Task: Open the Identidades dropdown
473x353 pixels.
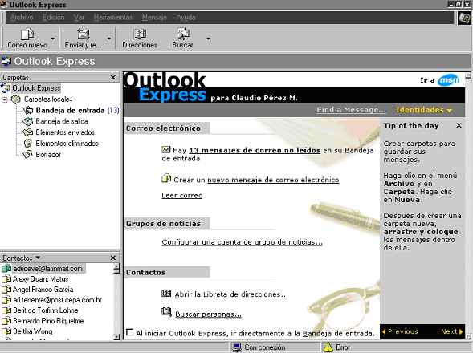Action: 424,110
